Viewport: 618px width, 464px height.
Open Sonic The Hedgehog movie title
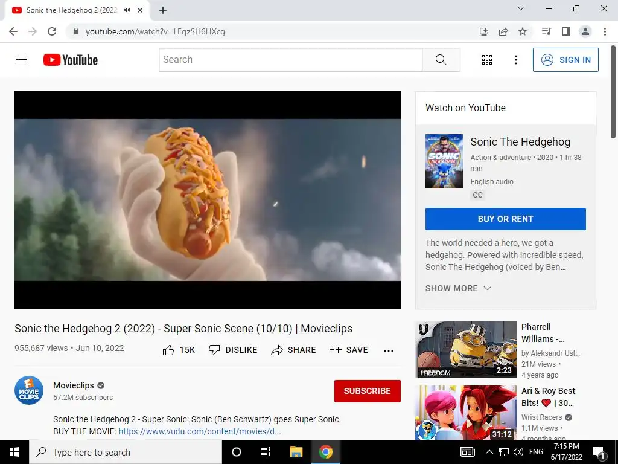(x=520, y=141)
